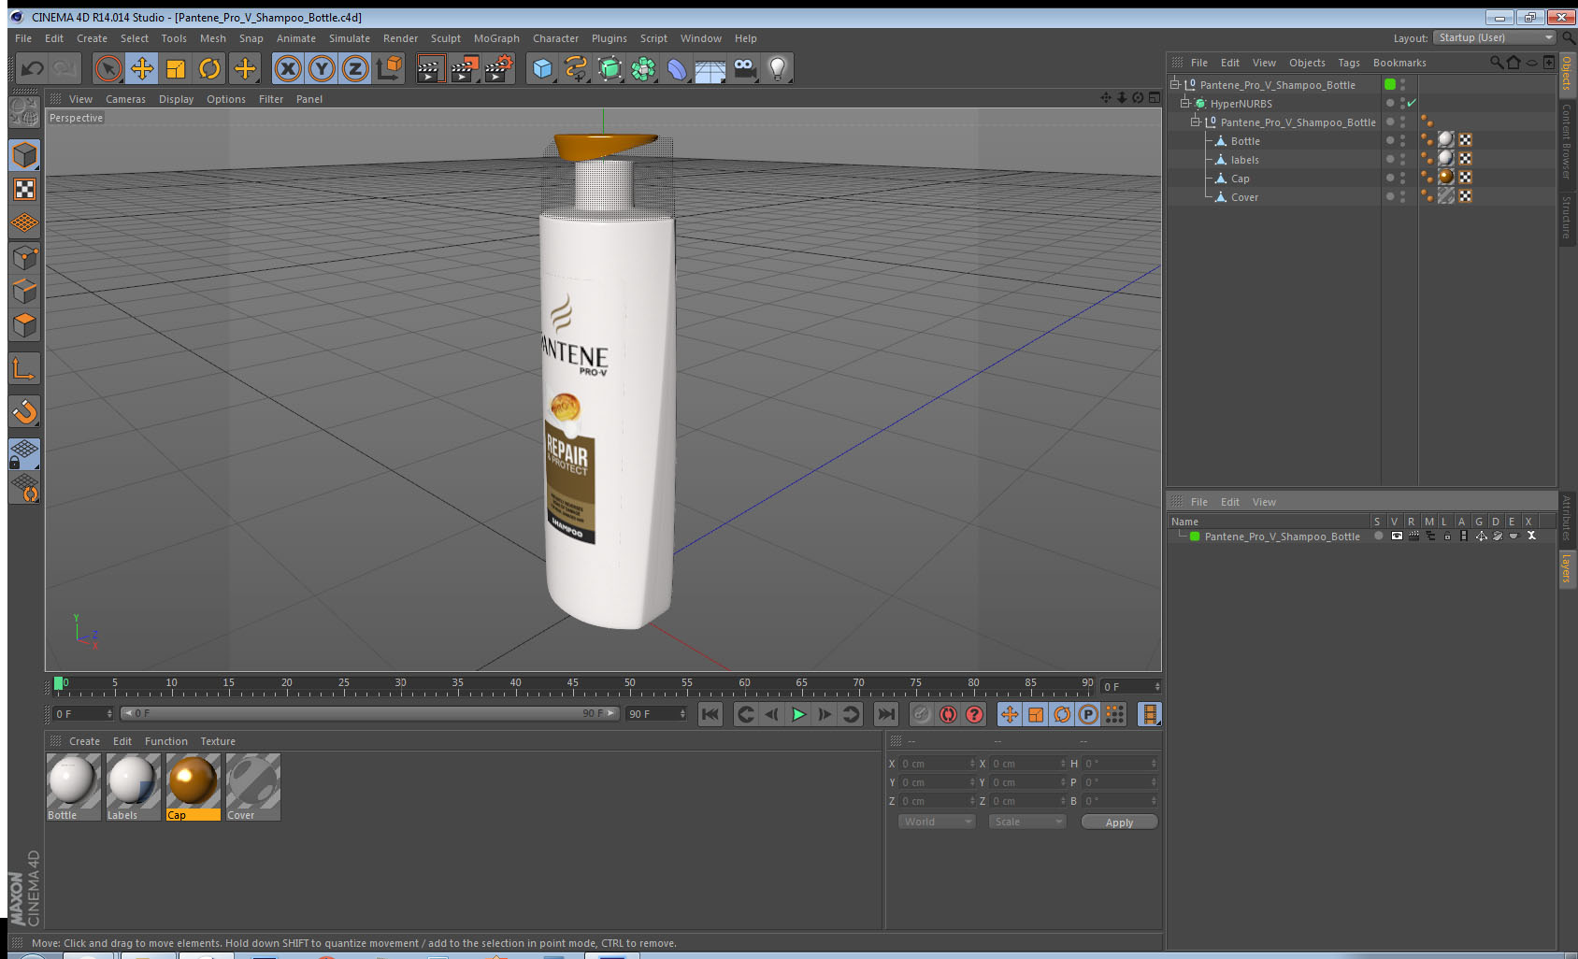Toggle X-axis lock
1578x959 pixels.
pyautogui.click(x=288, y=68)
